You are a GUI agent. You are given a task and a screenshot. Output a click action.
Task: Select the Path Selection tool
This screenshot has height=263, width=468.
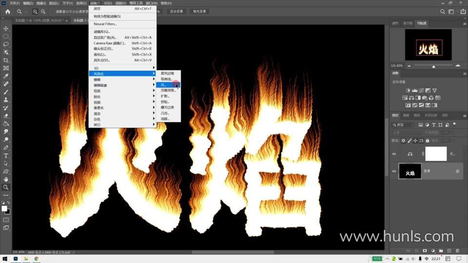click(x=6, y=164)
